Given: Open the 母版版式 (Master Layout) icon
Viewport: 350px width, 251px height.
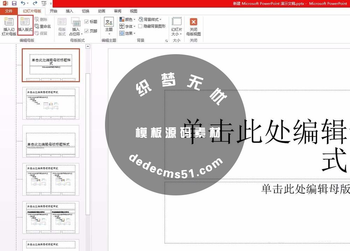Looking at the screenshot, I should point(62,25).
